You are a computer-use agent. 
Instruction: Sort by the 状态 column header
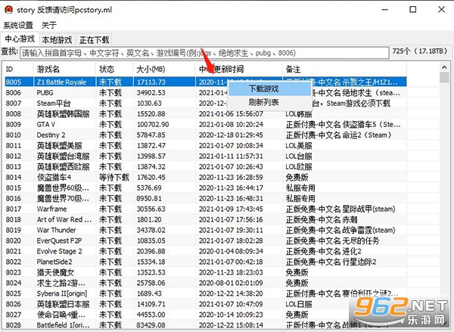(x=114, y=69)
